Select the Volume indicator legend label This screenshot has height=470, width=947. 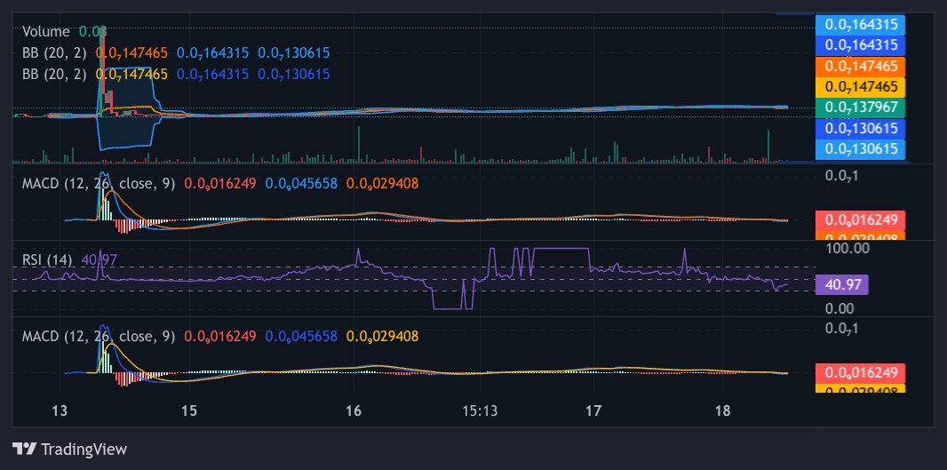coord(46,32)
